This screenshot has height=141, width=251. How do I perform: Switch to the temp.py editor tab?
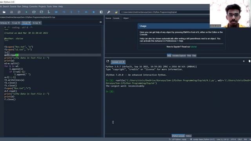pyautogui.click(x=4, y=23)
